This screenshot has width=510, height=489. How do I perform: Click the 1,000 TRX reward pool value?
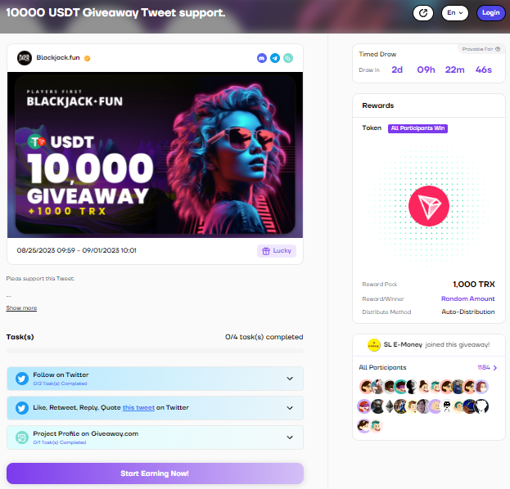point(474,285)
